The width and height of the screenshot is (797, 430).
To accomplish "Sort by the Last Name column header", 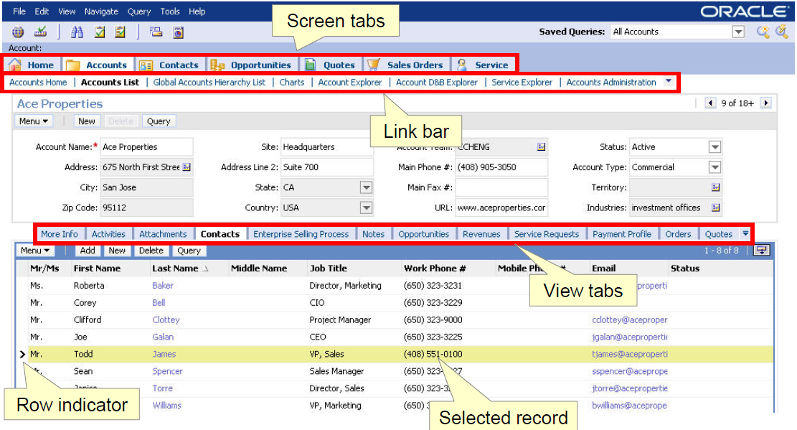I will [175, 268].
